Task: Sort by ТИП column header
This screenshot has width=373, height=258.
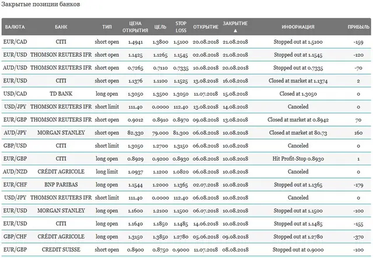Action: (x=107, y=27)
